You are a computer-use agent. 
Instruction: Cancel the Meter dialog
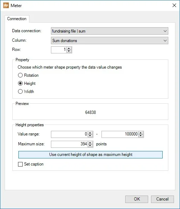(x=162, y=199)
